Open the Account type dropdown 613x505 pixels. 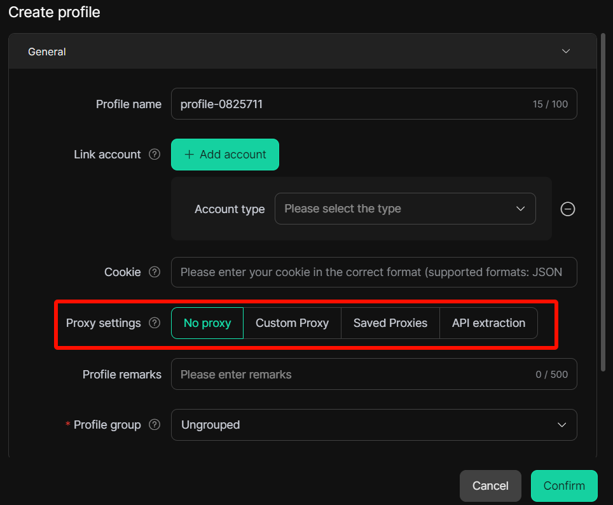coord(405,209)
